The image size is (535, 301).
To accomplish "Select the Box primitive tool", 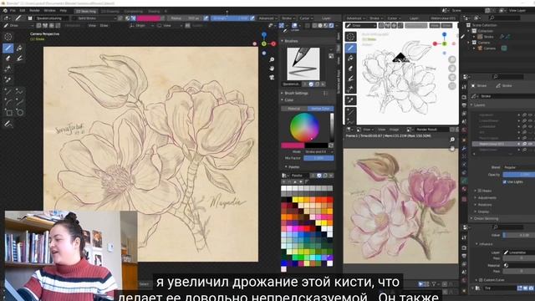I will tap(8, 112).
